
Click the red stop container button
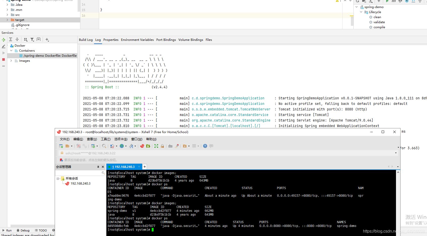click(4, 60)
